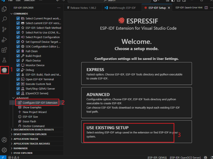Click the Full Clean trash icon
This screenshot has width=213, height=159.
point(23,51)
